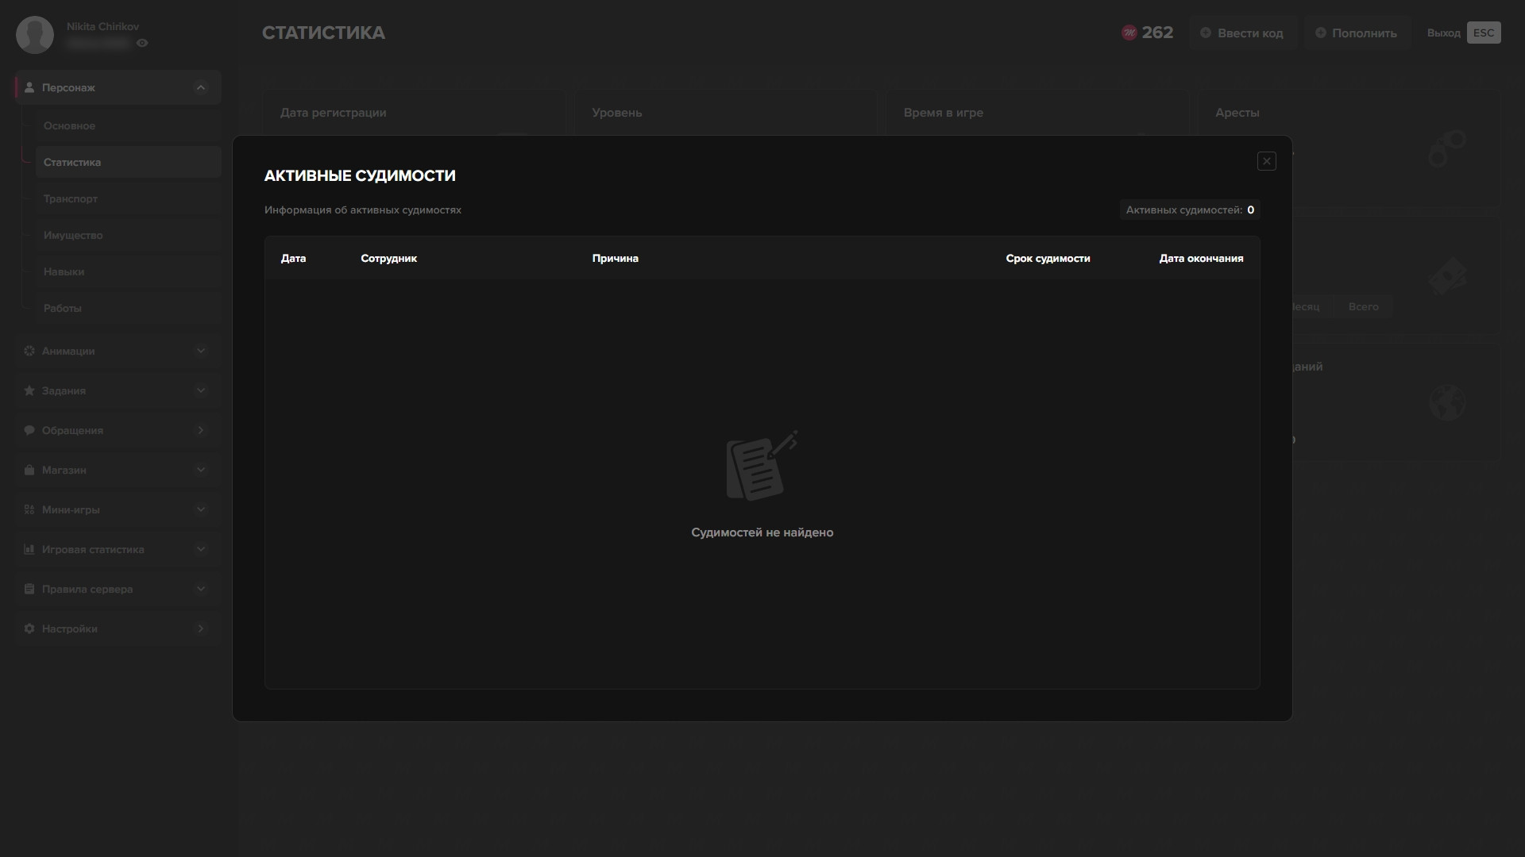1525x857 pixels.
Task: Click the globe icon behind dialog
Action: coord(1447,402)
